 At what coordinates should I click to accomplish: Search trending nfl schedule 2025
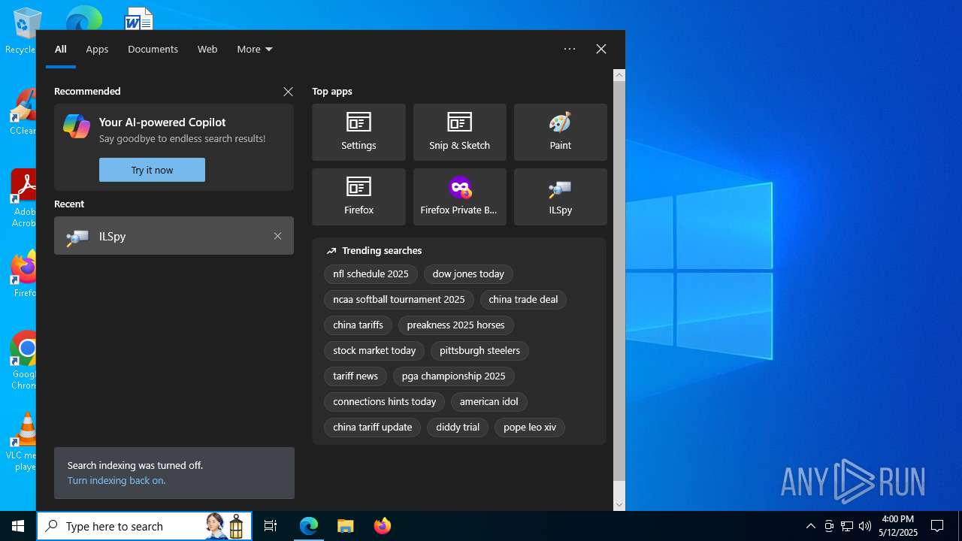point(371,274)
